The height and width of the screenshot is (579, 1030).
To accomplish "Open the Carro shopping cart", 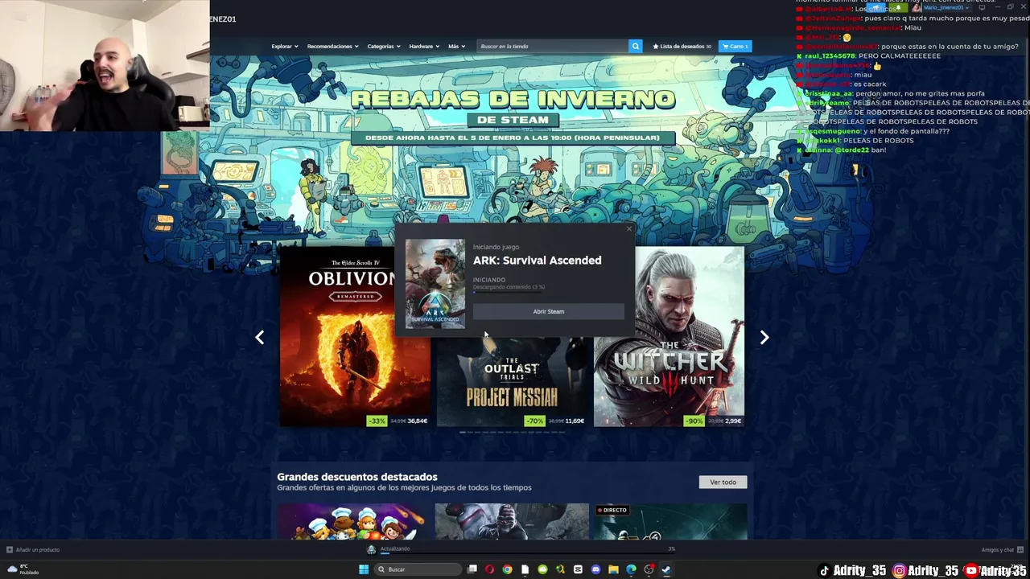I will 735,46.
